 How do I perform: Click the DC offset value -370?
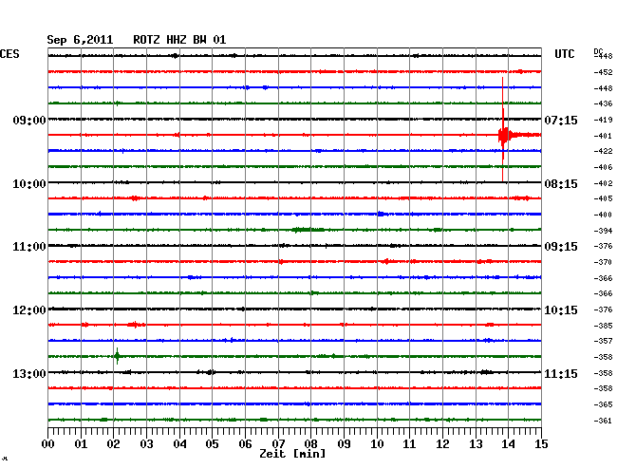point(603,262)
